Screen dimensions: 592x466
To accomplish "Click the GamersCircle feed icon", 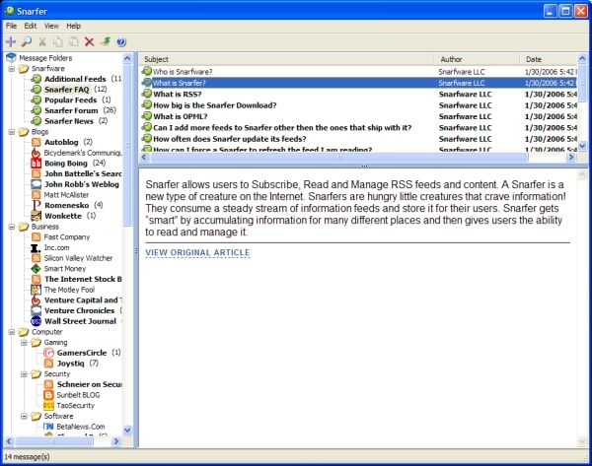I will [x=48, y=353].
